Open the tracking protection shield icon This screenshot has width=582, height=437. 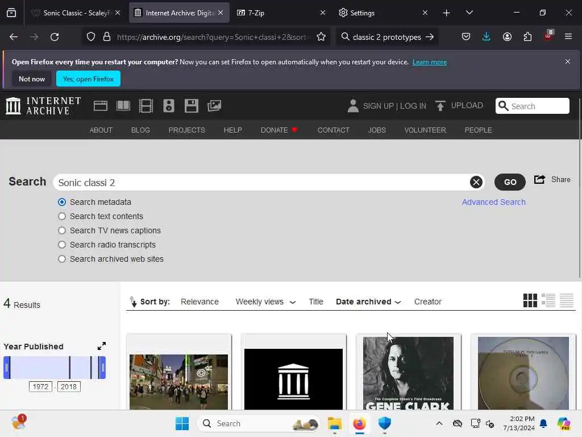tap(91, 37)
